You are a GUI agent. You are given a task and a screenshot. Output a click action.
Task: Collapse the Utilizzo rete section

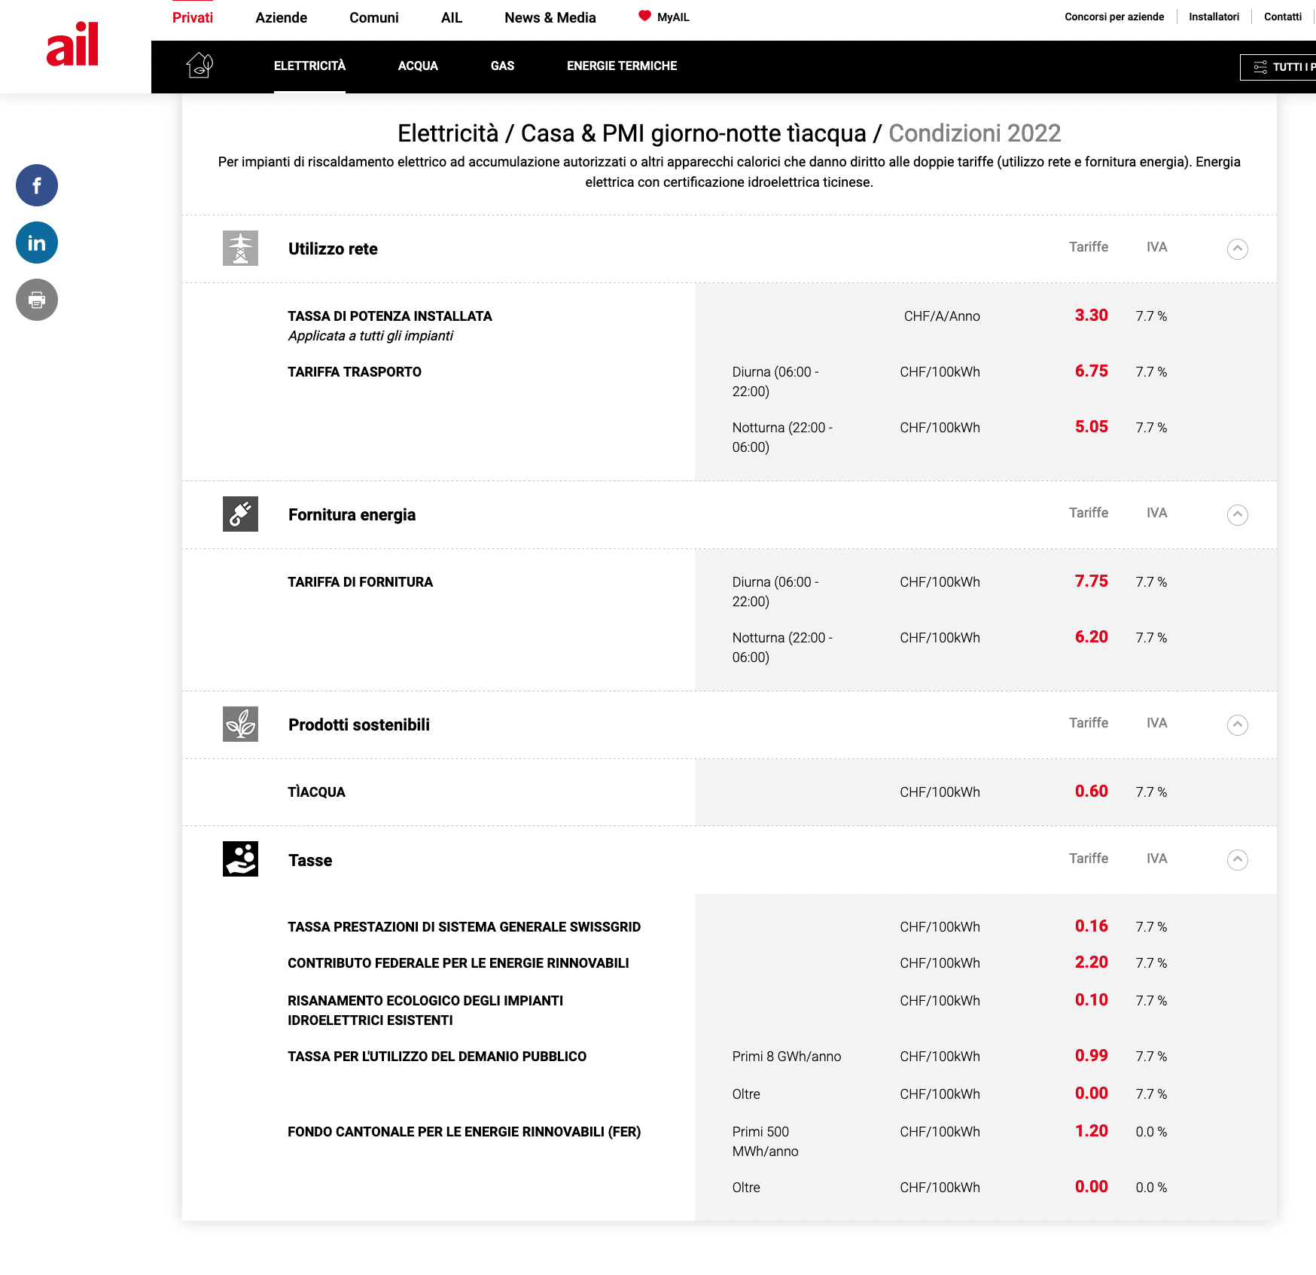pos(1237,249)
